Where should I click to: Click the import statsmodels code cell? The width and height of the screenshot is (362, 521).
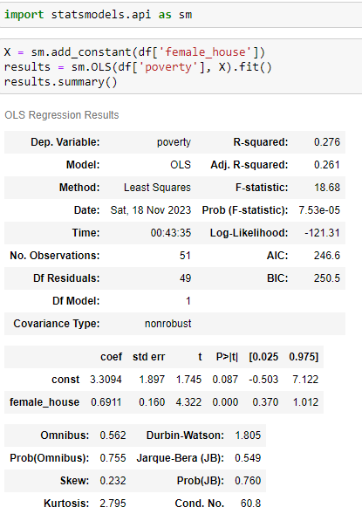(181, 15)
